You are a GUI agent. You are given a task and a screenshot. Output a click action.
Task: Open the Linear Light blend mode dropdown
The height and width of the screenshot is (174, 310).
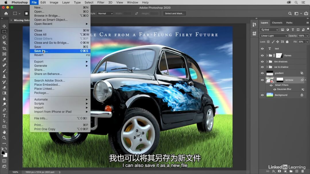274,36
